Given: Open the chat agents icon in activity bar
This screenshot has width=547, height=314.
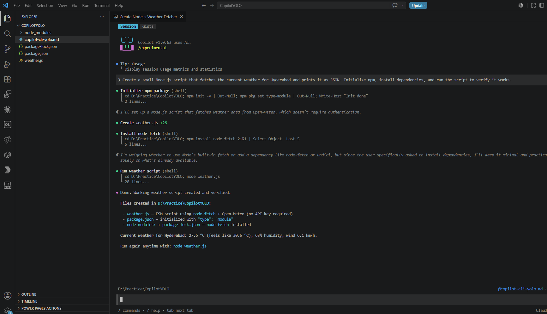Looking at the screenshot, I should pyautogui.click(x=8, y=94).
